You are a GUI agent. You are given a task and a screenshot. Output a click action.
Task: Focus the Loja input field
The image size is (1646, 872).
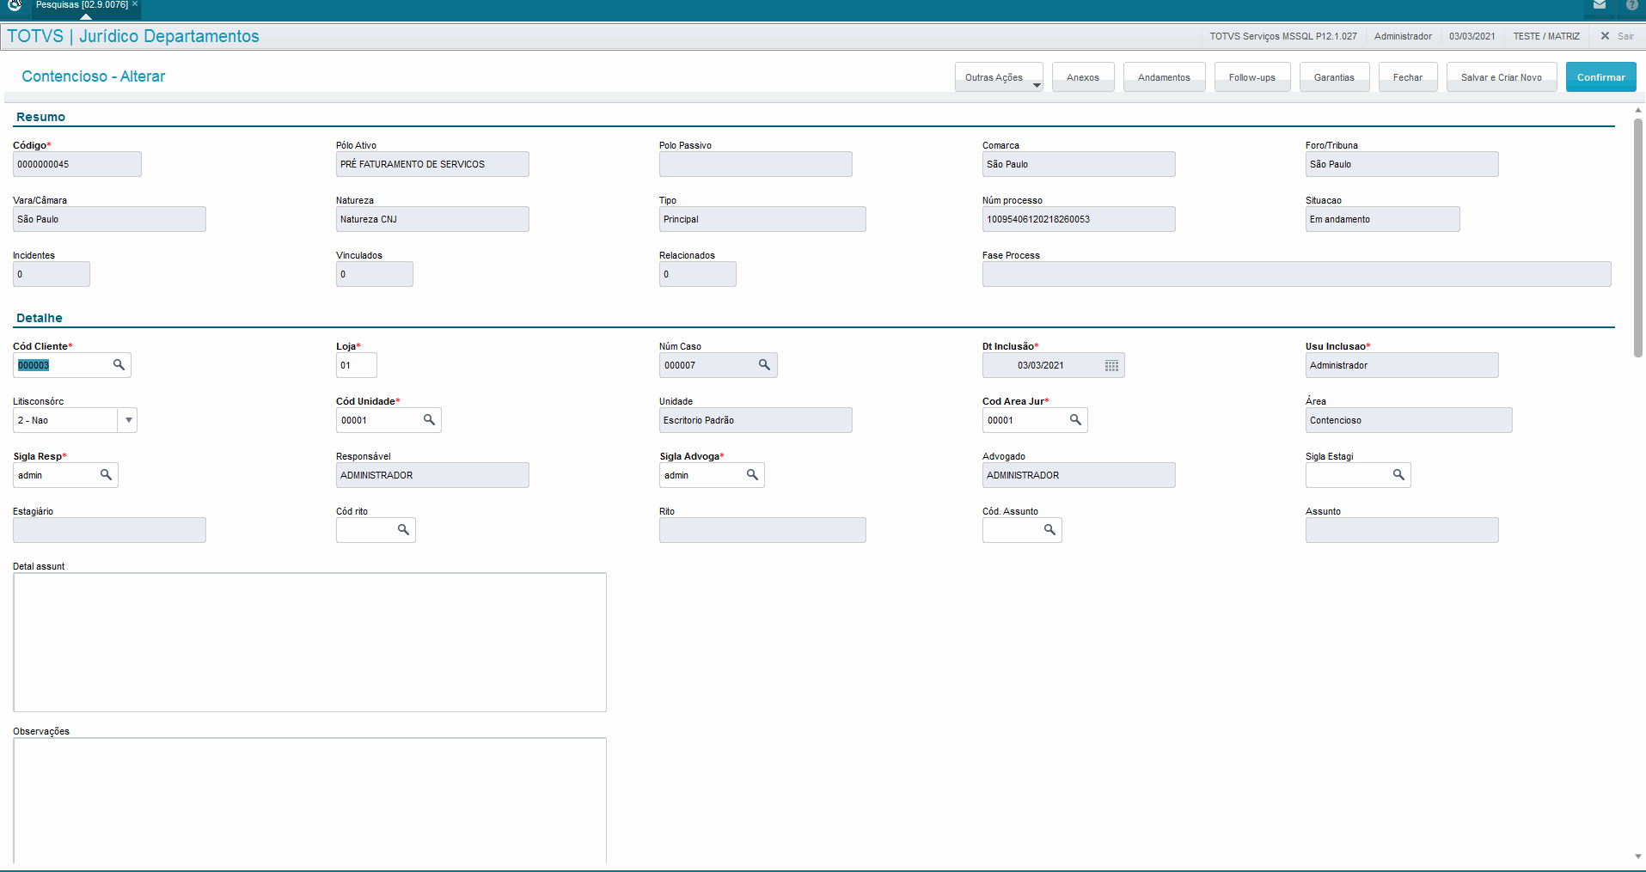pyautogui.click(x=356, y=365)
